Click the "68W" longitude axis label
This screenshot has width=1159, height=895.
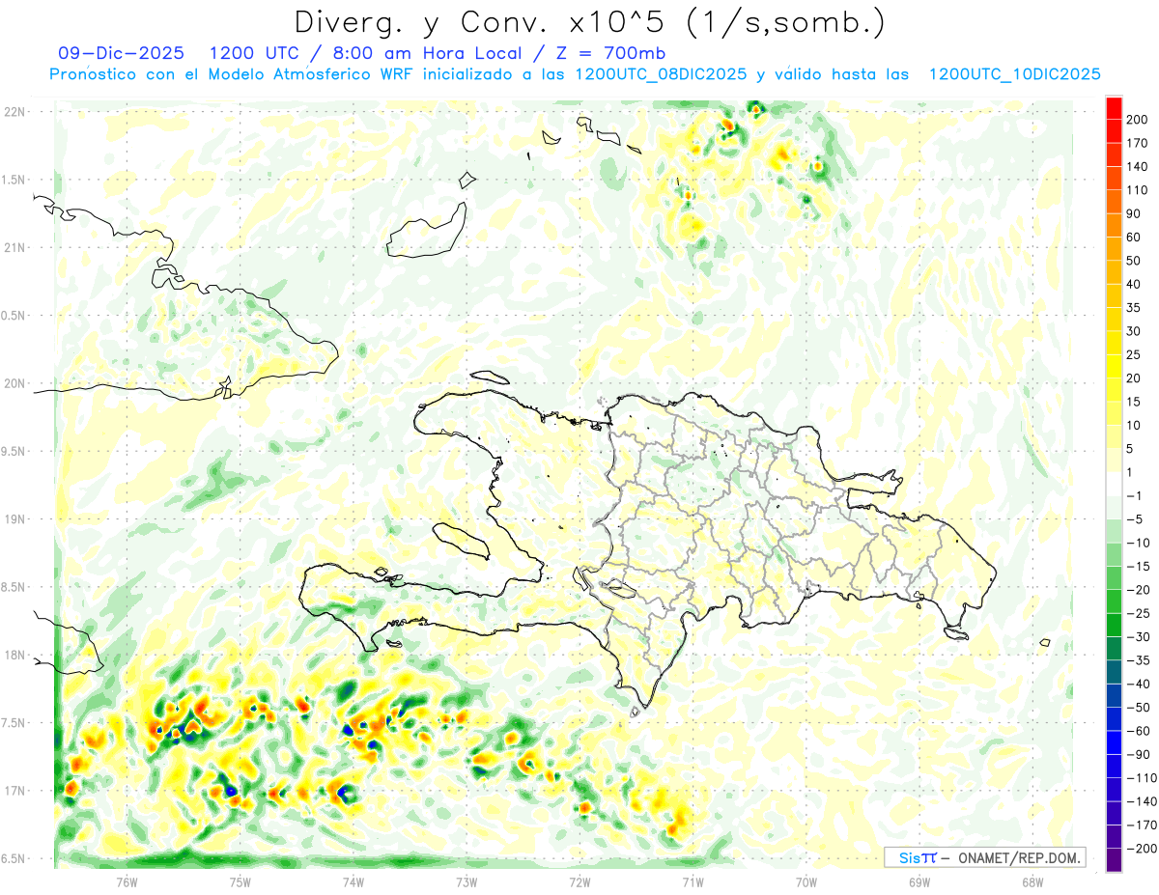coord(1032,881)
